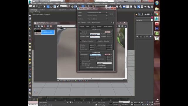Image resolution: width=188 pixels, height=106 pixels.
Task: Open the Preset dropdown in Render Setup
Action: pyautogui.click(x=97, y=16)
